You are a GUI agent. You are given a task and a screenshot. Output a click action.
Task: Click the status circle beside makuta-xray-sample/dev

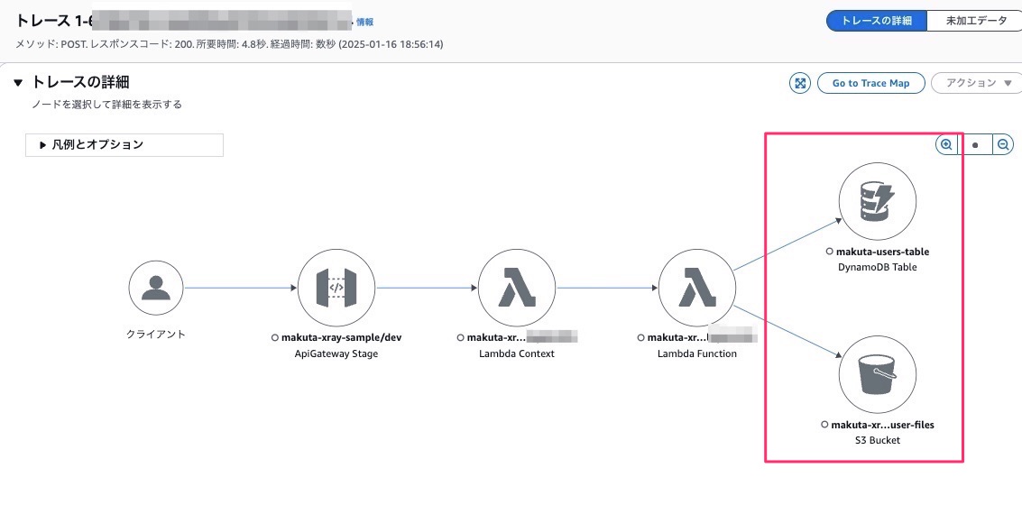(275, 337)
